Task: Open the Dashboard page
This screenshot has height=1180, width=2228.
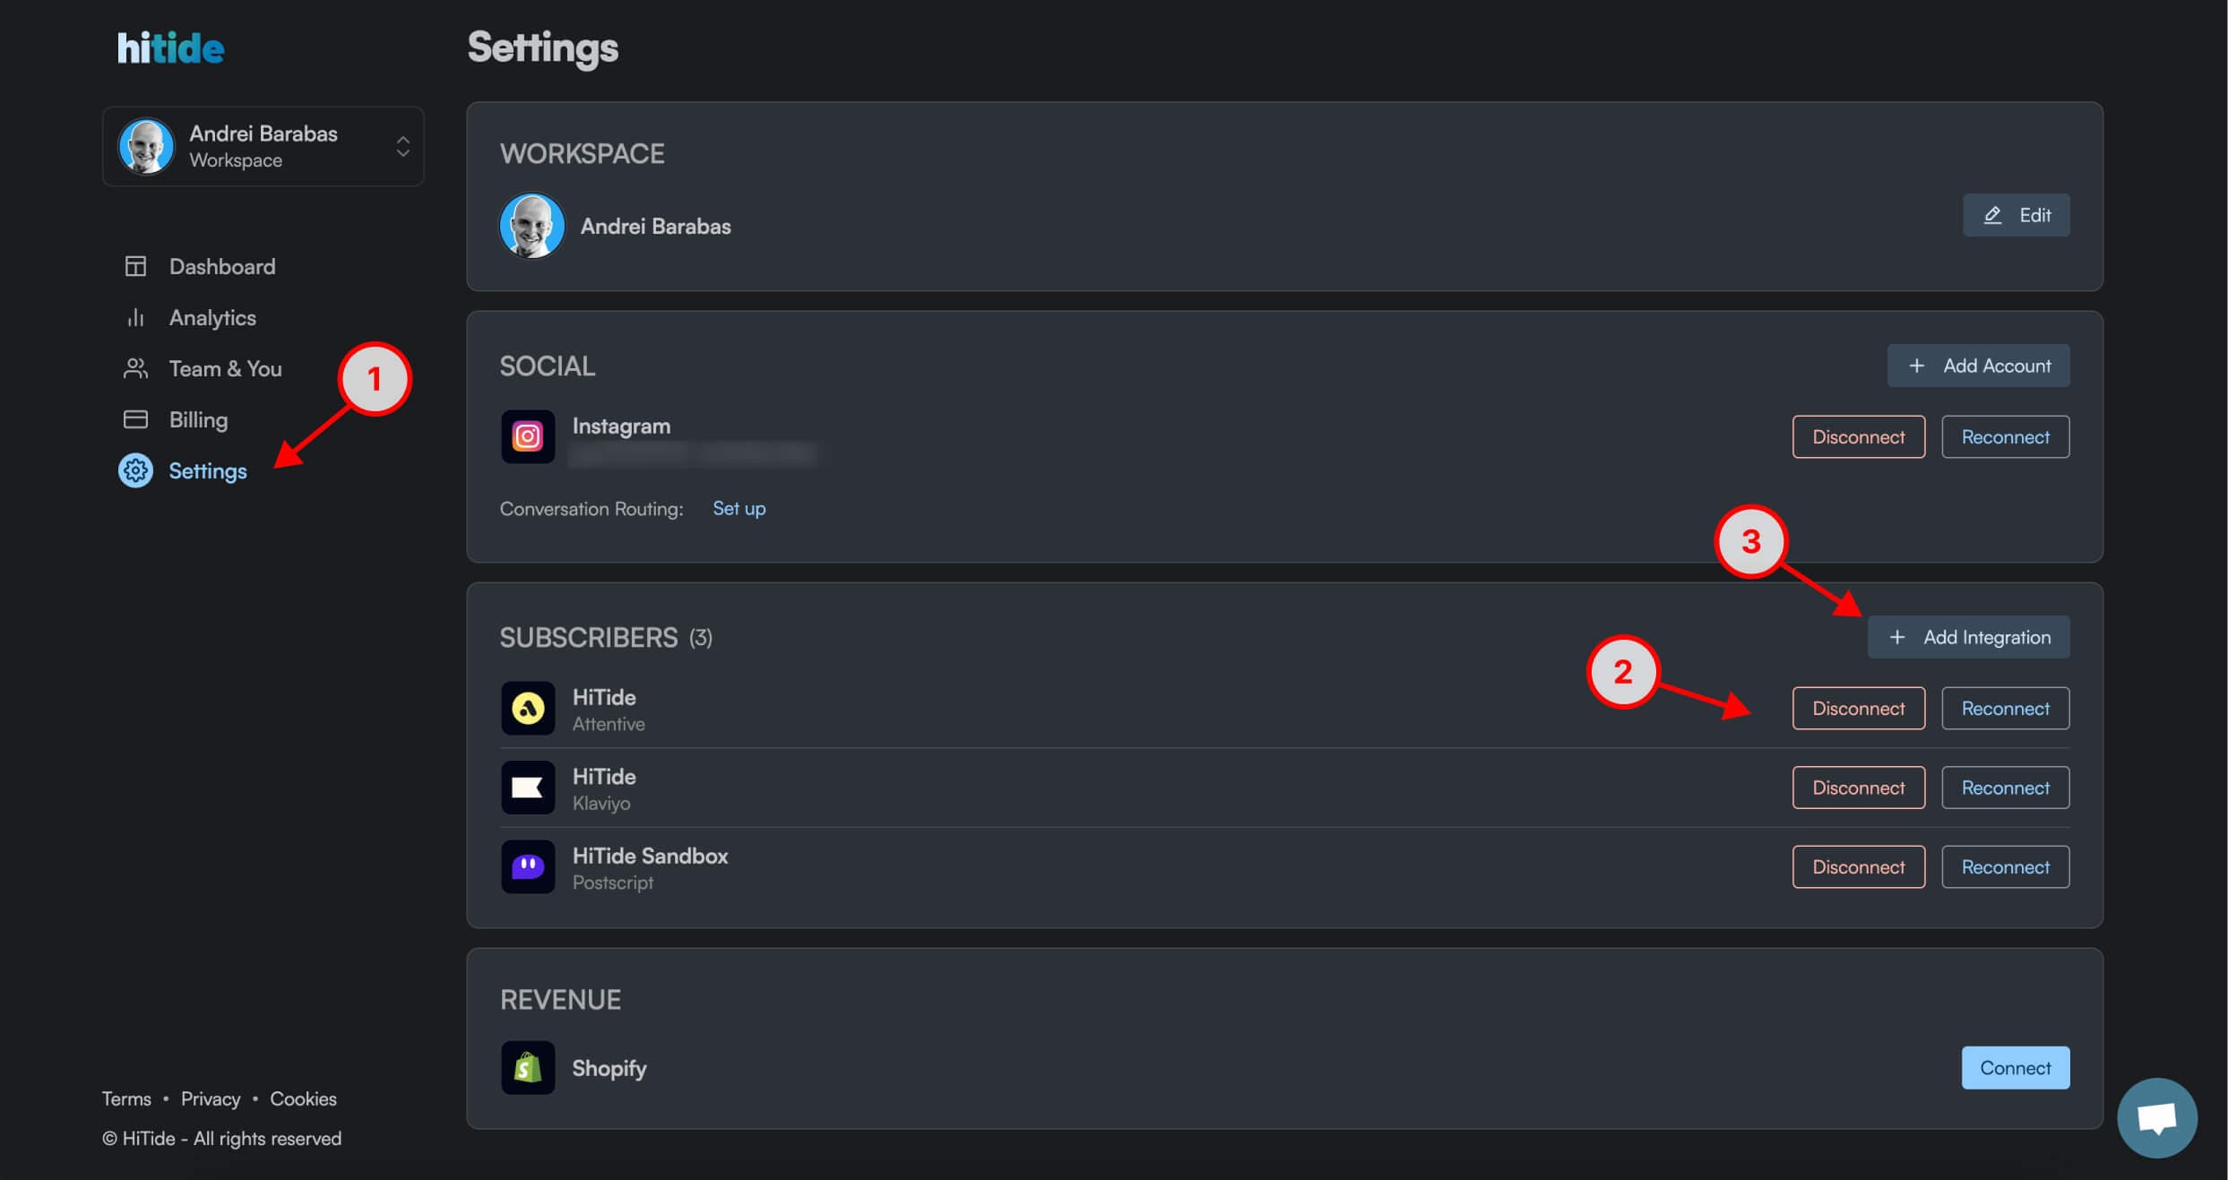Action: click(x=221, y=267)
